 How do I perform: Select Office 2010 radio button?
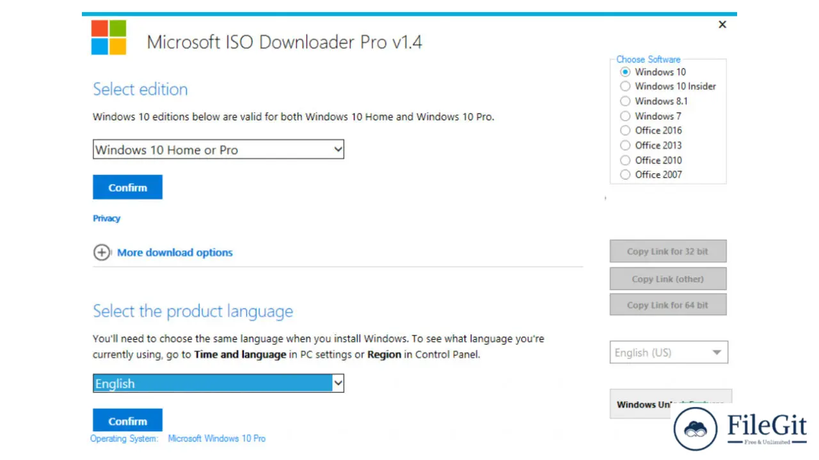click(625, 160)
